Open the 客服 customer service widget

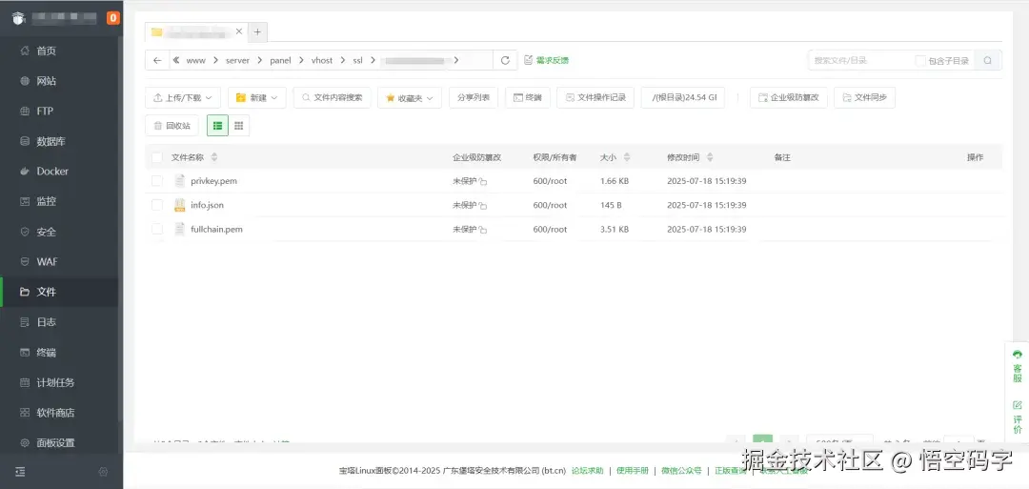(x=1018, y=366)
